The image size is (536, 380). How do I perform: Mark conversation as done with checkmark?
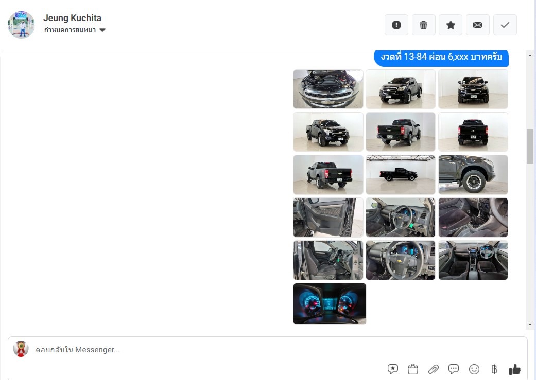pyautogui.click(x=505, y=25)
